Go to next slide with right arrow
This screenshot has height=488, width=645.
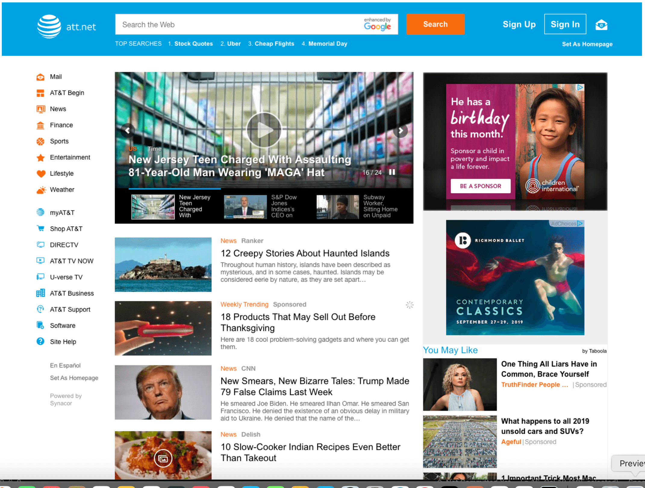(400, 130)
